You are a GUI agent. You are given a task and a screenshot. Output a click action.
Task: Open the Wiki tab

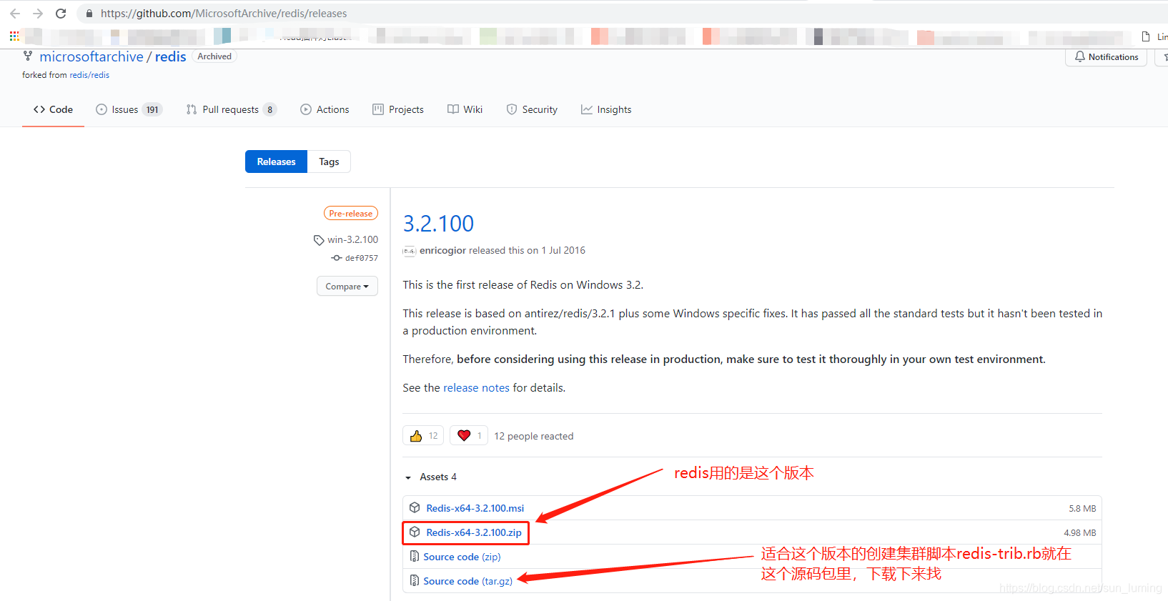click(465, 109)
